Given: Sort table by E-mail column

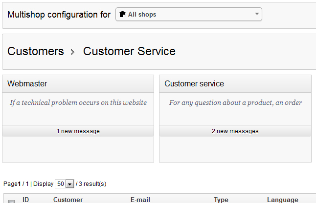Looking at the screenshot, I should click(x=140, y=200).
